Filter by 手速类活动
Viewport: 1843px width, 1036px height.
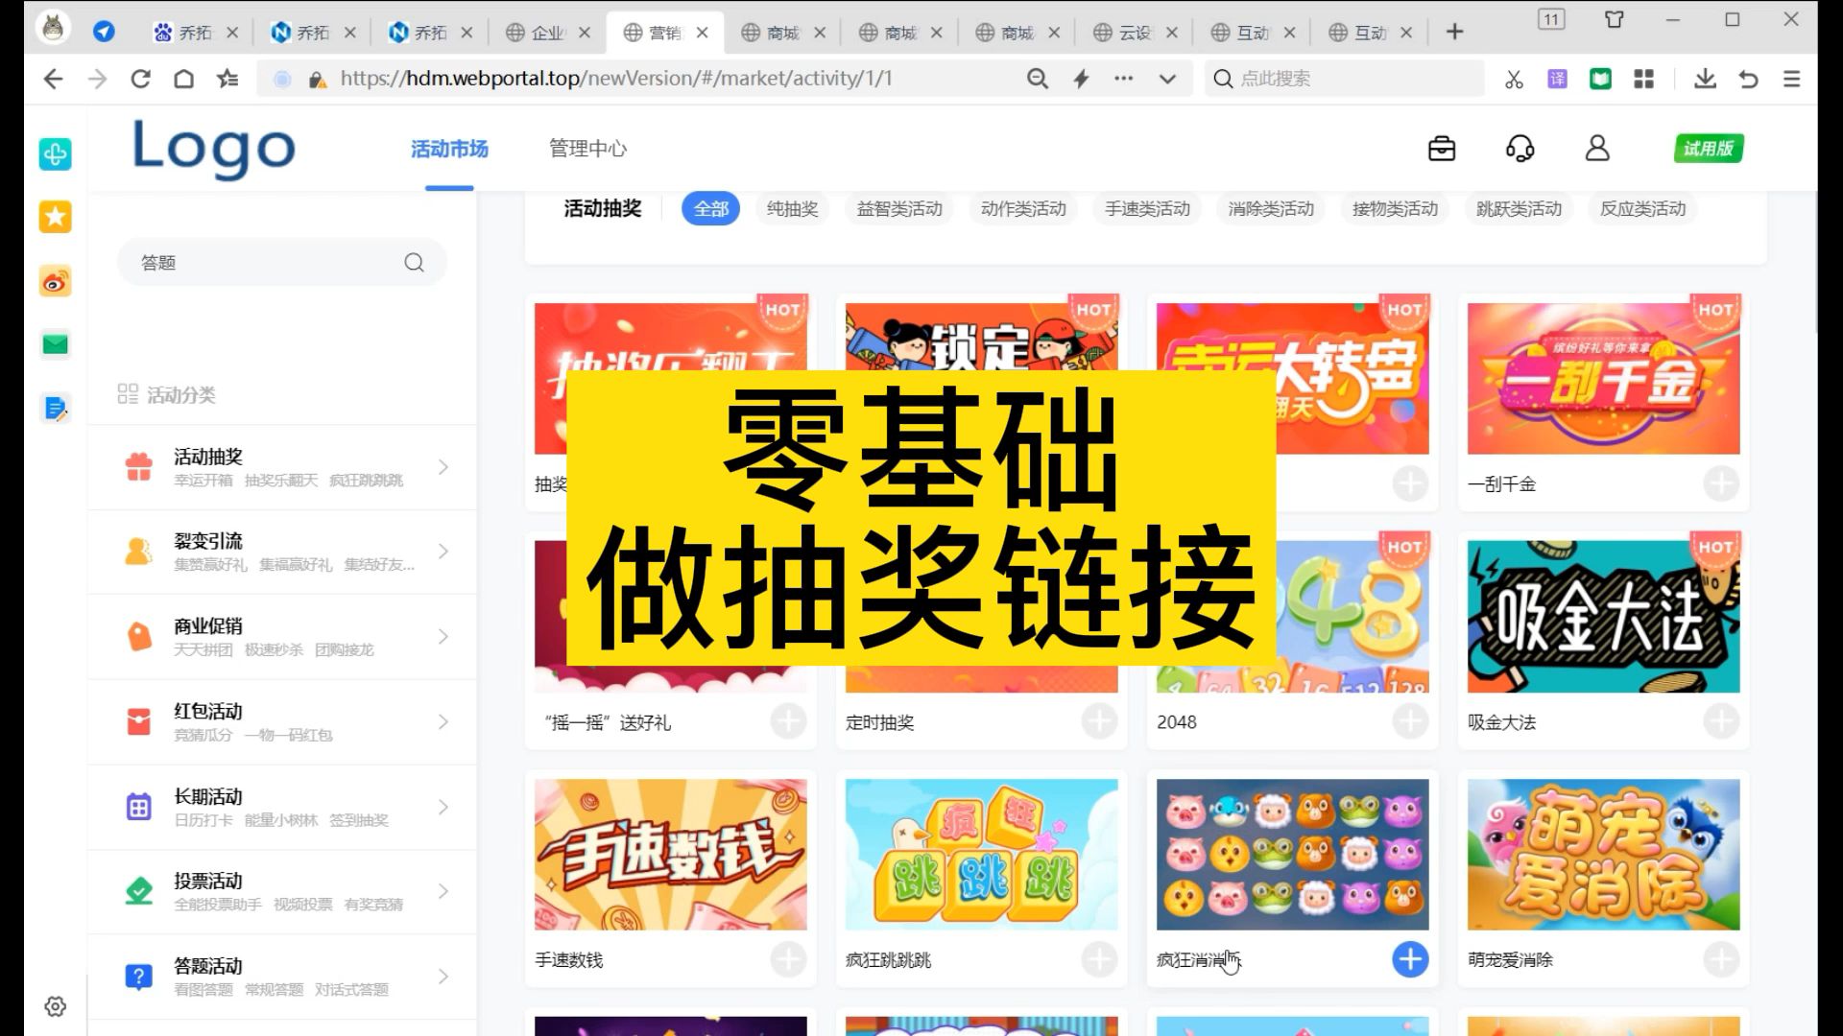click(x=1147, y=209)
